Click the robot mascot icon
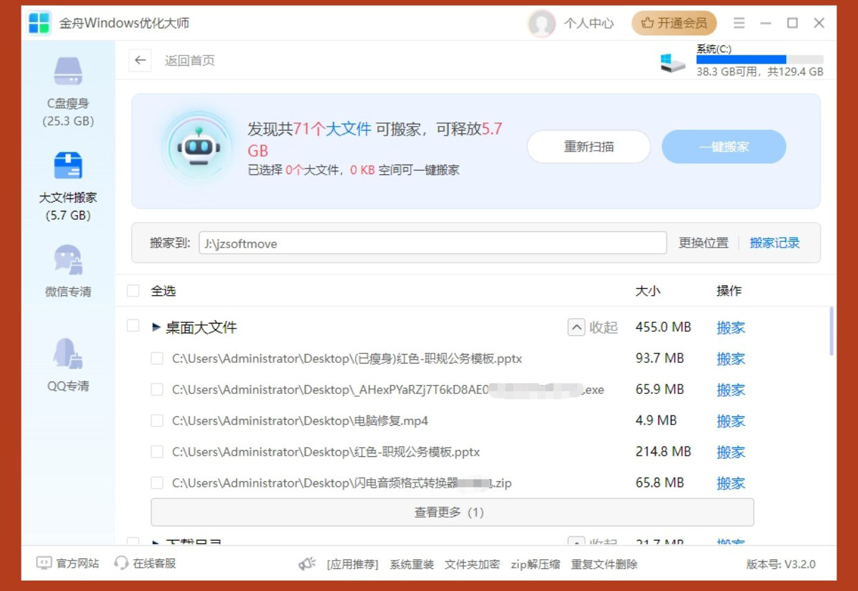 199,147
